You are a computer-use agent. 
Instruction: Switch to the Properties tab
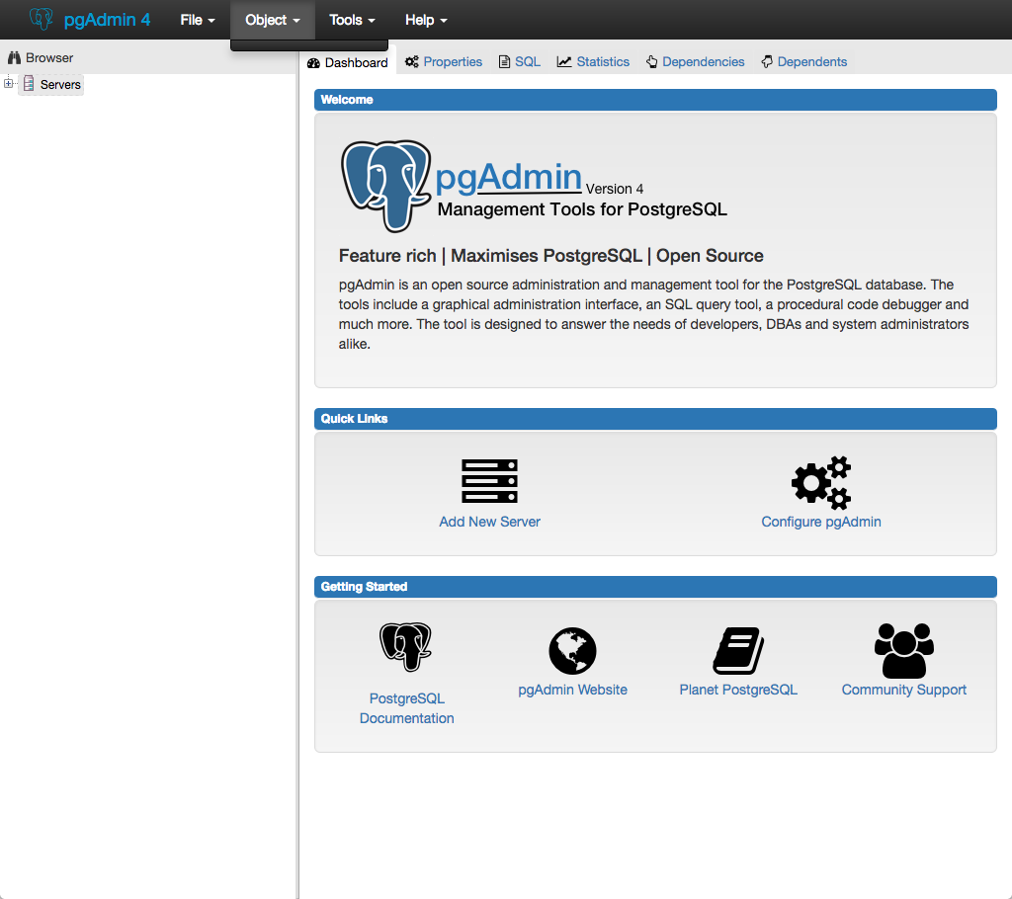pyautogui.click(x=444, y=61)
